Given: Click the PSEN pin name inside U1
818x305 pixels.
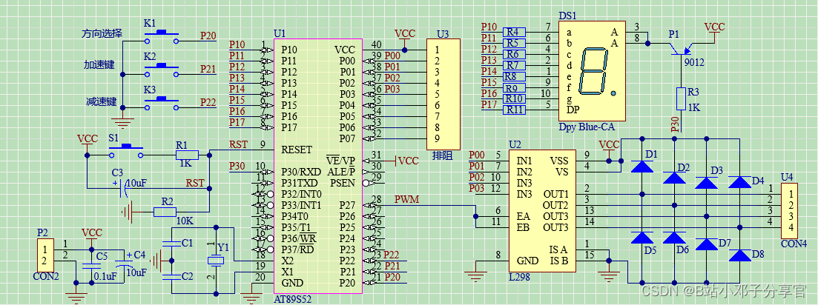Looking at the screenshot, I should 343,183.
